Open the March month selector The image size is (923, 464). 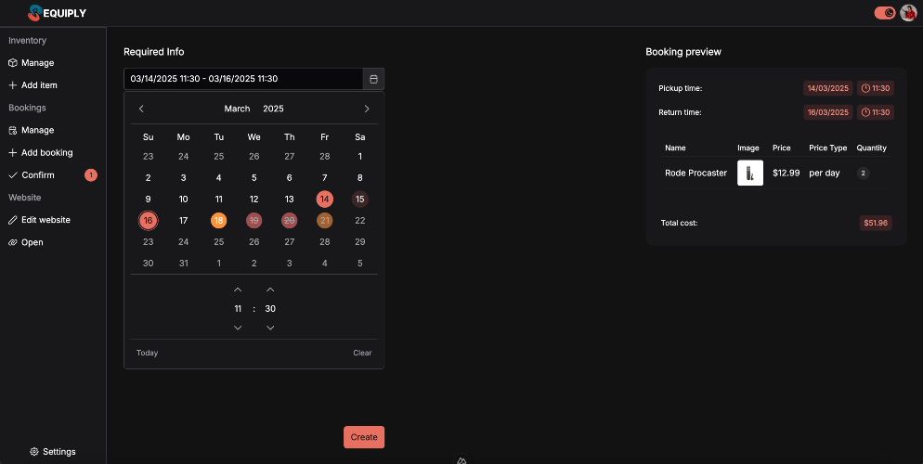point(237,109)
